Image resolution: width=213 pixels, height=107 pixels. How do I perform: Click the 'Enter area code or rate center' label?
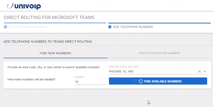coord(124,67)
